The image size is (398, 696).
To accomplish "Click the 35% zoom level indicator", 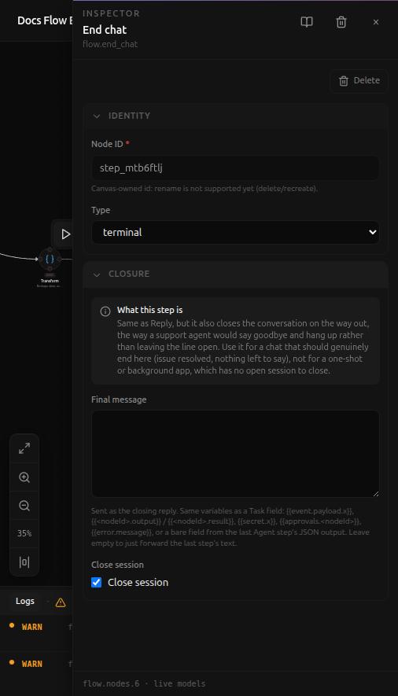I will [24, 533].
